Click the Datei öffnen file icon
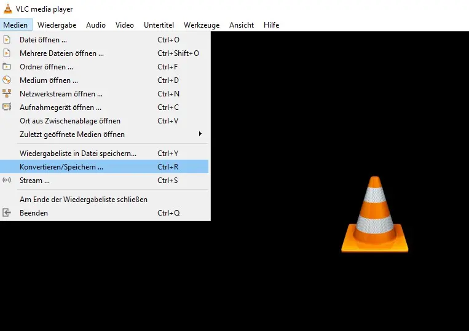Viewport: 469px width, 331px height. coord(7,40)
